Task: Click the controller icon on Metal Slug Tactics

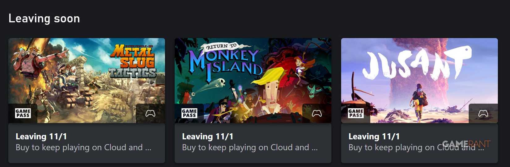Action: tap(151, 113)
